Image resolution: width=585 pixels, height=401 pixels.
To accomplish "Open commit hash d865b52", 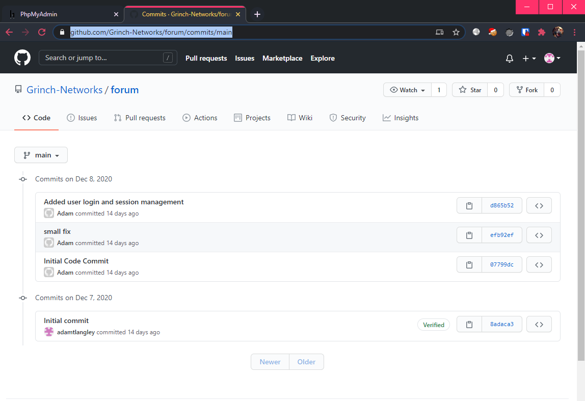I will (502, 205).
